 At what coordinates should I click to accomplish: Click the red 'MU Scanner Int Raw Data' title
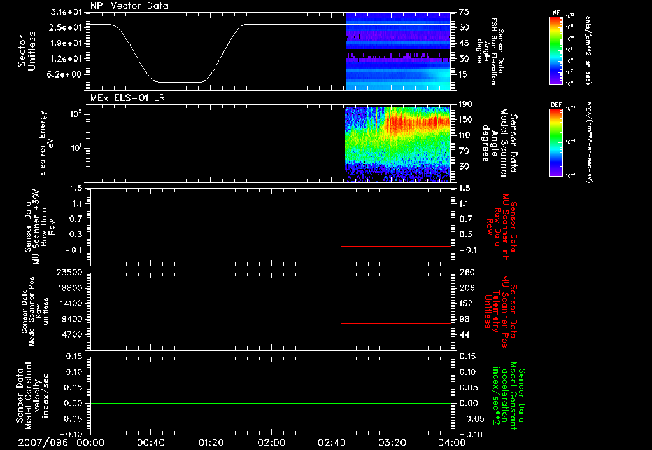click(x=502, y=227)
